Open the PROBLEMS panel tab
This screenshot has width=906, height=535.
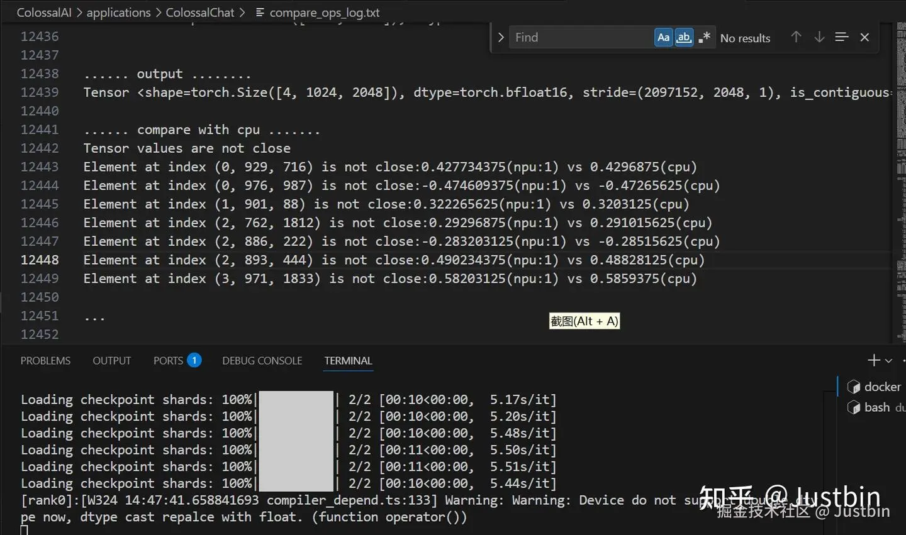(45, 361)
